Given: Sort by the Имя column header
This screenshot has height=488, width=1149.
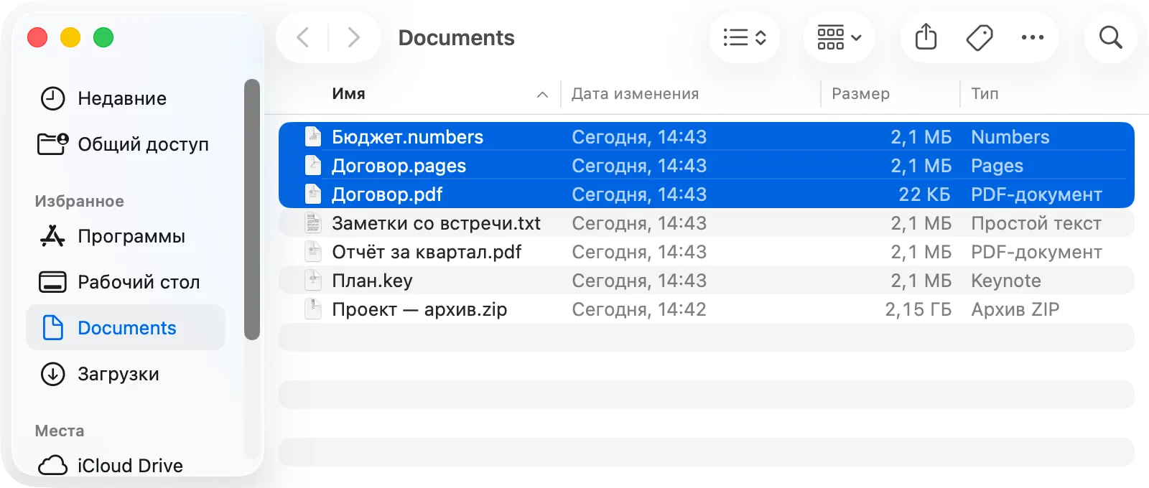Looking at the screenshot, I should coord(348,94).
